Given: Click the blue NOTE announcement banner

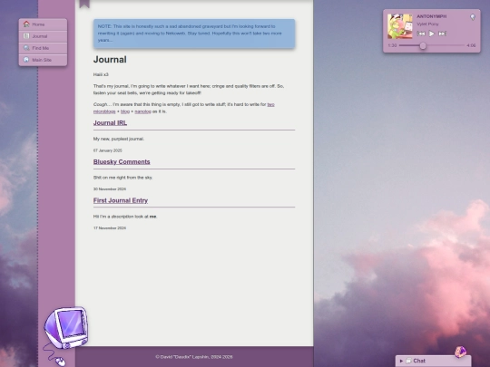Looking at the screenshot, I should pos(194,34).
